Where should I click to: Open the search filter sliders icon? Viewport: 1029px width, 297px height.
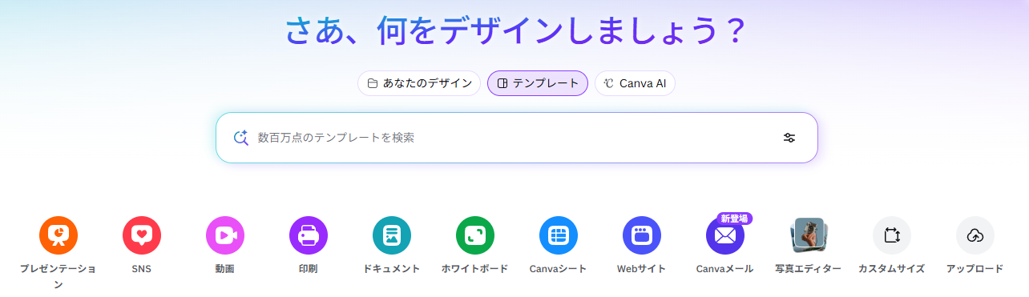pos(789,138)
